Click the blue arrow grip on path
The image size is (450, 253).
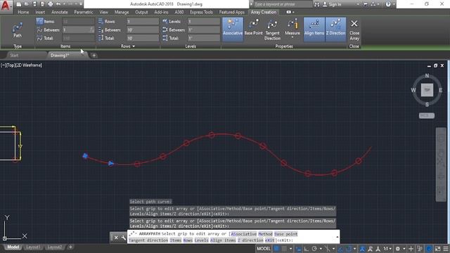[111, 163]
